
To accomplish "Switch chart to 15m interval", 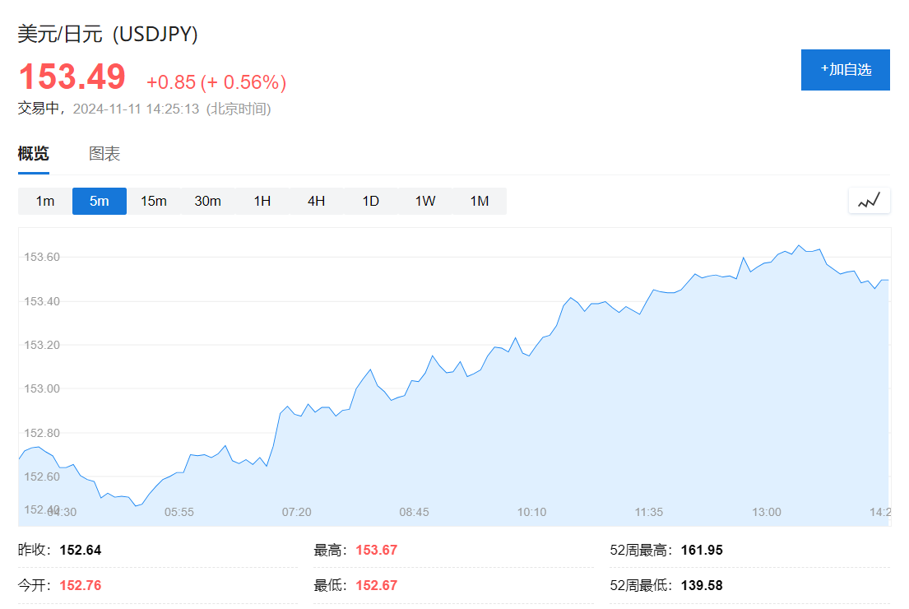I will pos(154,201).
